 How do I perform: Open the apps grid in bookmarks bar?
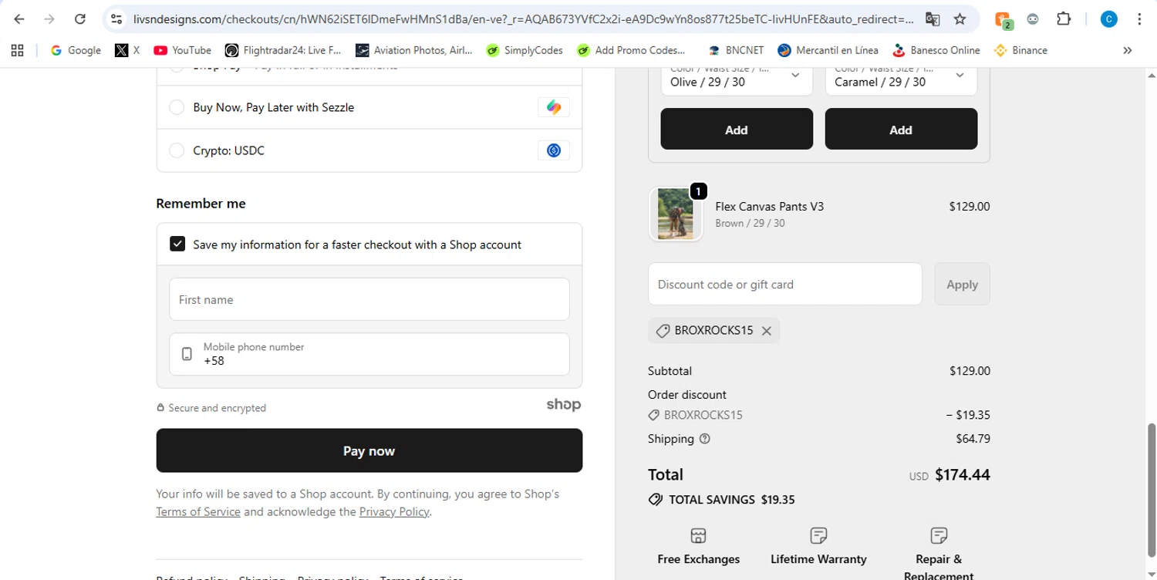click(17, 50)
